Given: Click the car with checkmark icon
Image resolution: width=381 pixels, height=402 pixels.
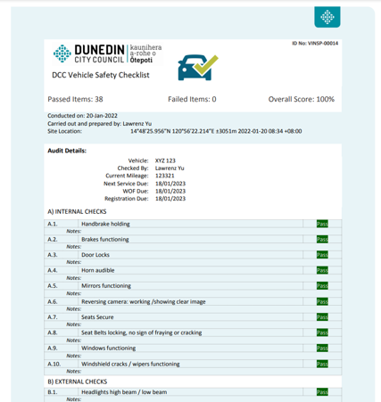Looking at the screenshot, I should click(198, 68).
